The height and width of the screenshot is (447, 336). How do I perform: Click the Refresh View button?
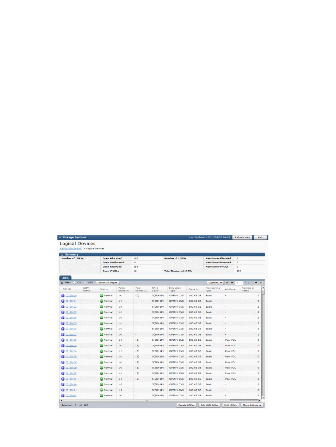pyautogui.click(x=242, y=238)
